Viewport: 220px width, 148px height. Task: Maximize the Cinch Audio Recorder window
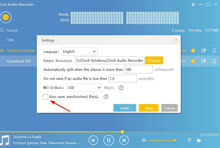click(208, 5)
